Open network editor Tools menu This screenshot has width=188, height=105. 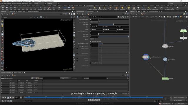[147, 17]
